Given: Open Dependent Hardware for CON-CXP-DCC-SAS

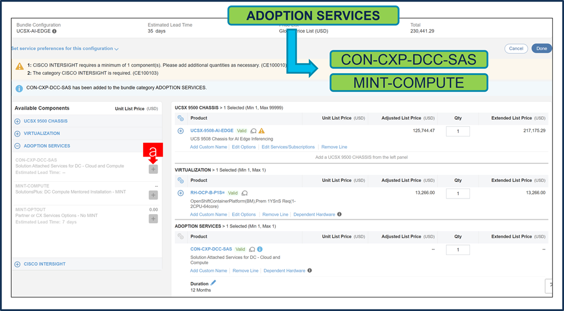Looking at the screenshot, I should tap(284, 271).
